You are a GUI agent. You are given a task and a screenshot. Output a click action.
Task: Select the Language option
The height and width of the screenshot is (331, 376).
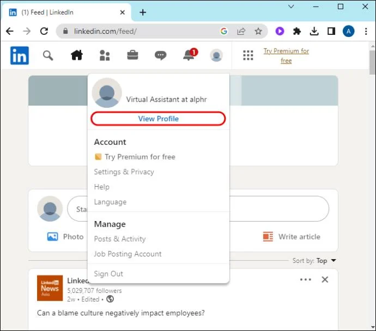[110, 202]
